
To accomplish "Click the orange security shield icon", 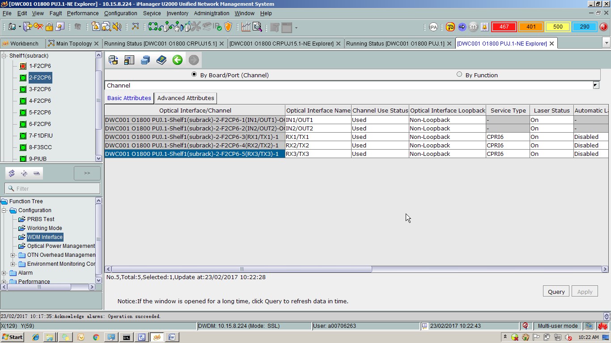I will click(x=228, y=27).
